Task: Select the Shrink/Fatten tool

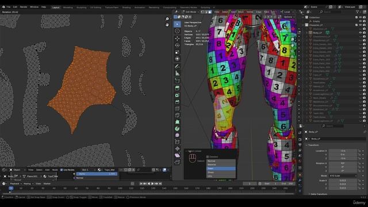Action: pyautogui.click(x=178, y=148)
